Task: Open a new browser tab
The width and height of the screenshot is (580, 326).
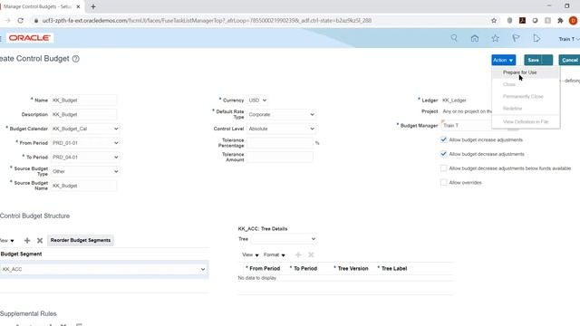Action: 93,6
